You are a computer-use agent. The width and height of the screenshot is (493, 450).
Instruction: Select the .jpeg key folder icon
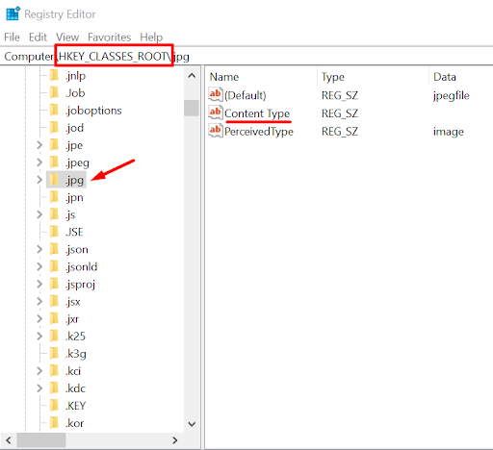coord(55,162)
